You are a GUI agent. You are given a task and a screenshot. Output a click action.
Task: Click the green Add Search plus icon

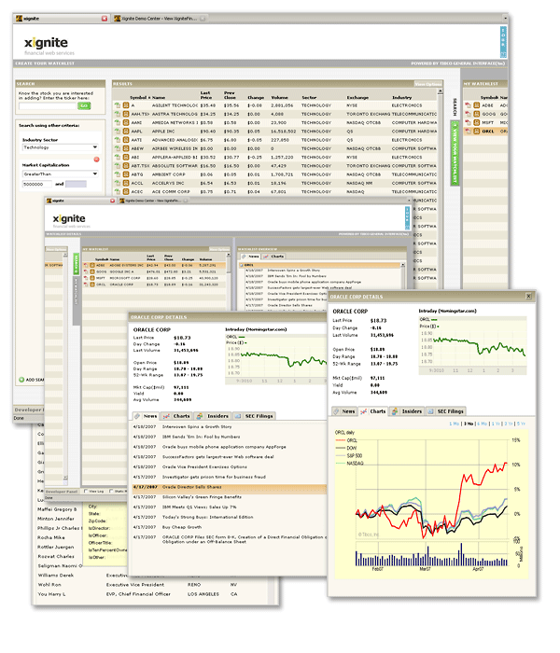(21, 380)
